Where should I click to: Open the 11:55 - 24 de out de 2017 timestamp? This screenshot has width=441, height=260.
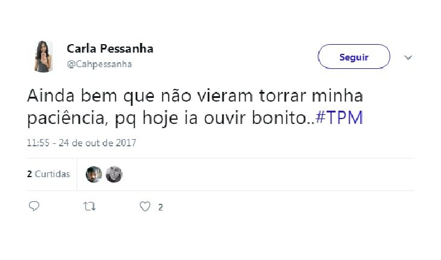tap(82, 143)
